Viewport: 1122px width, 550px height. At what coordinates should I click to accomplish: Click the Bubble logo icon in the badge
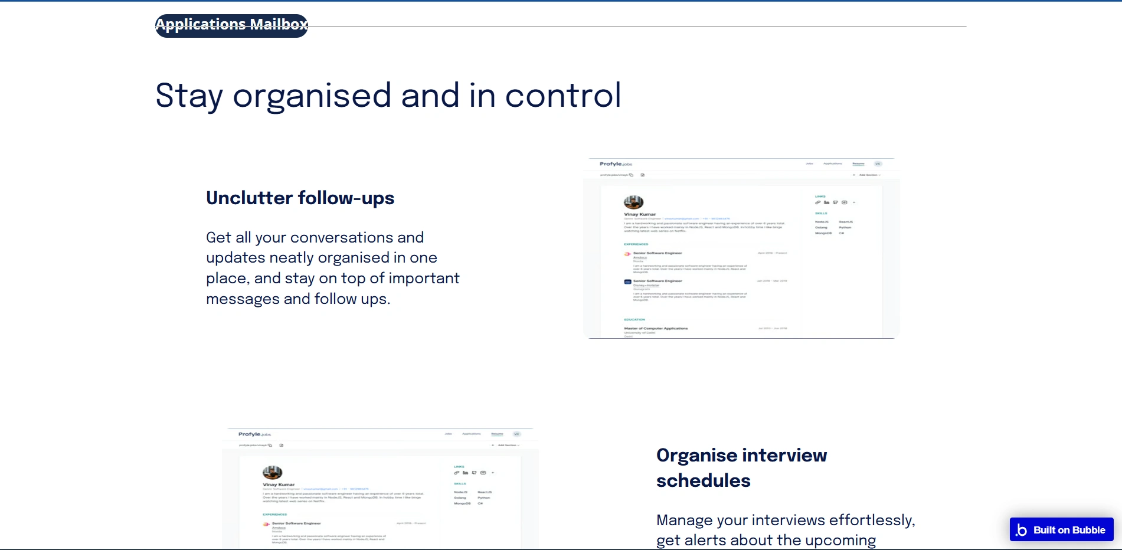pos(1022,530)
